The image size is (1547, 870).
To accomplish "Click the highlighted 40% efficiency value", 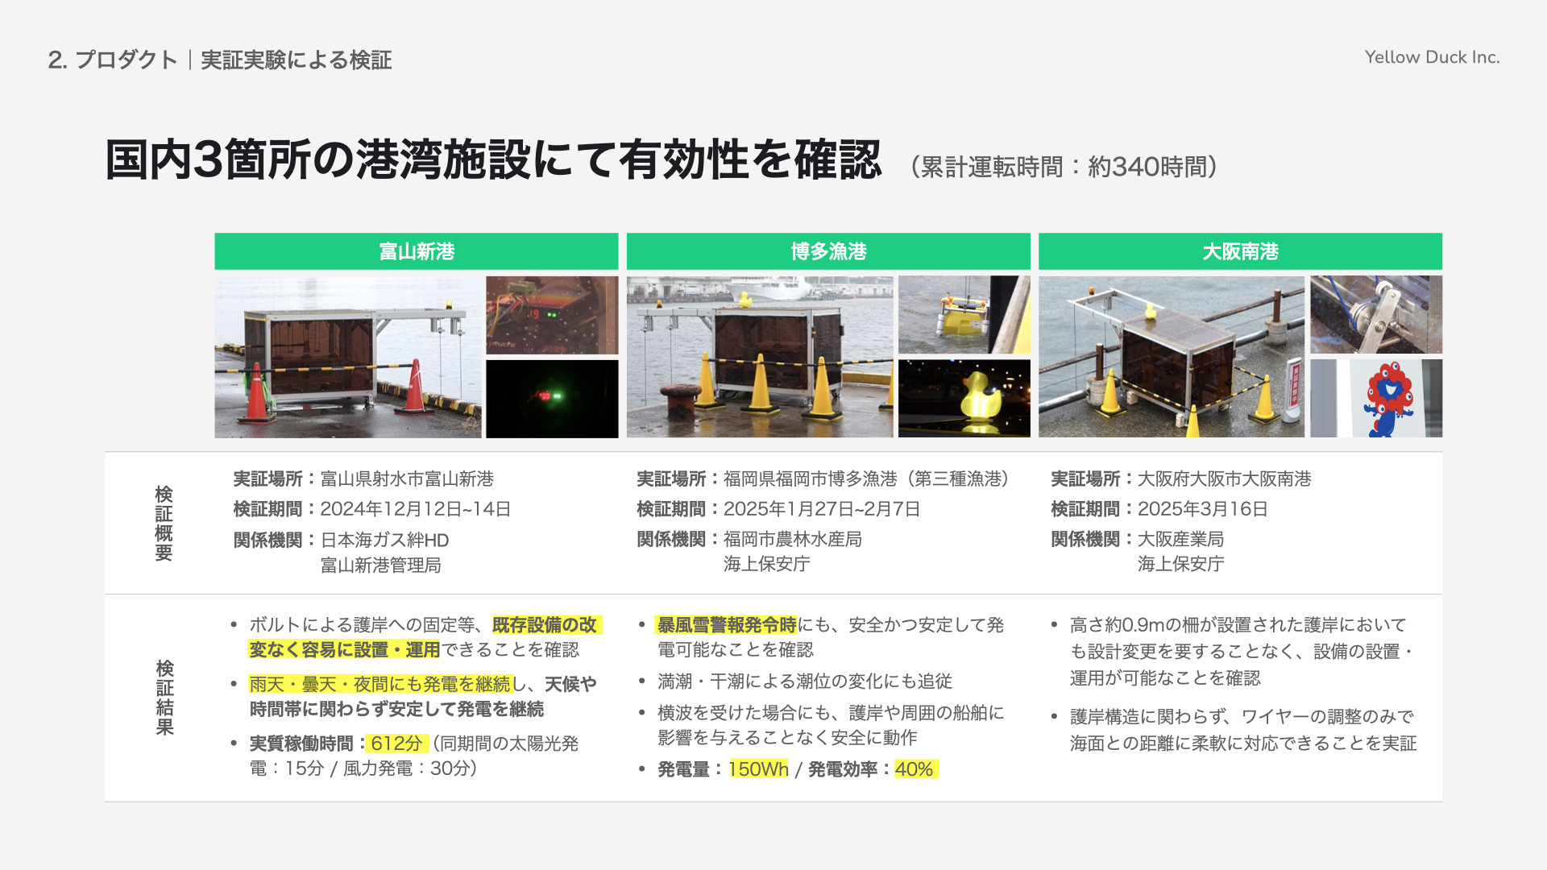I will tap(915, 769).
